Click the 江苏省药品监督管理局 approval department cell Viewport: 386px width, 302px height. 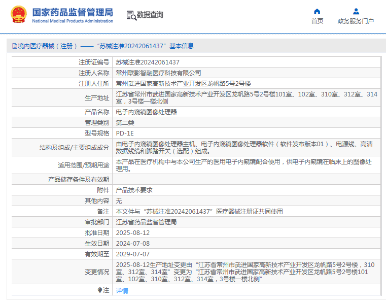(x=146, y=222)
